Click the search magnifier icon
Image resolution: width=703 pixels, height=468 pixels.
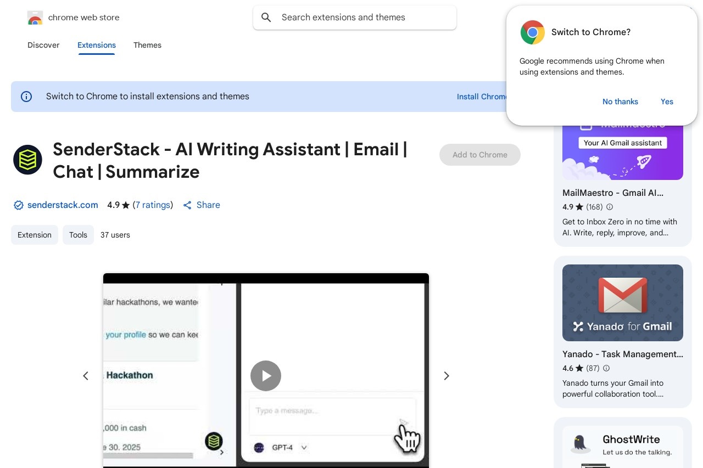(x=266, y=18)
